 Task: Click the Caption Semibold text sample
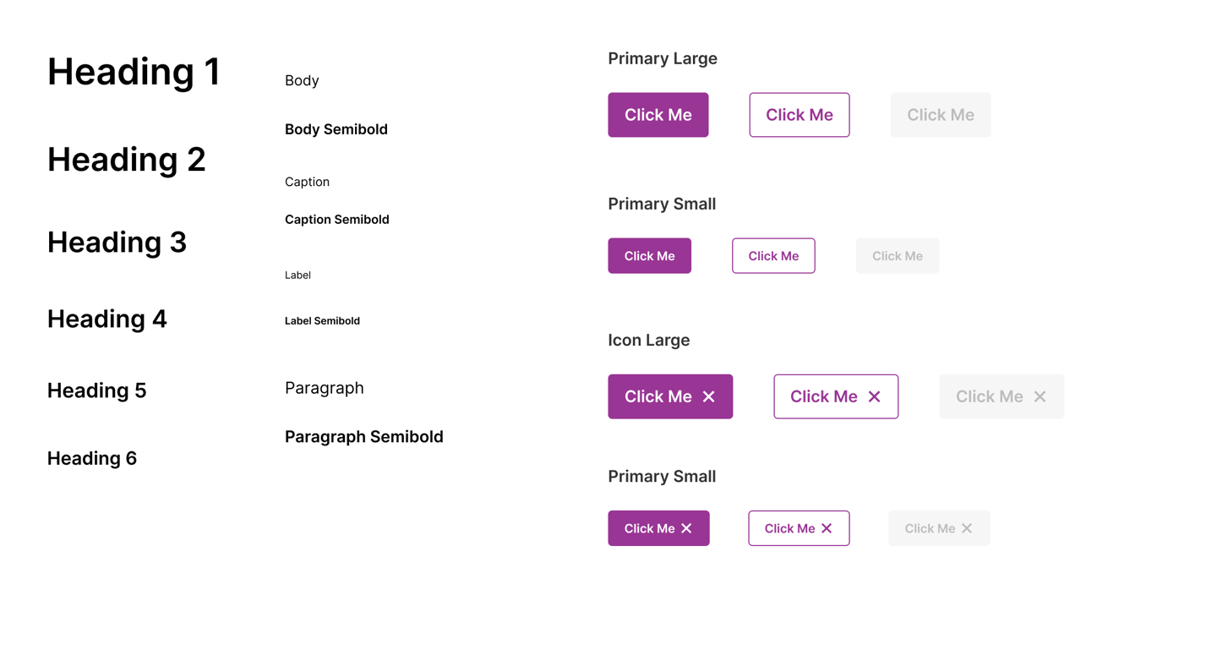coord(337,220)
